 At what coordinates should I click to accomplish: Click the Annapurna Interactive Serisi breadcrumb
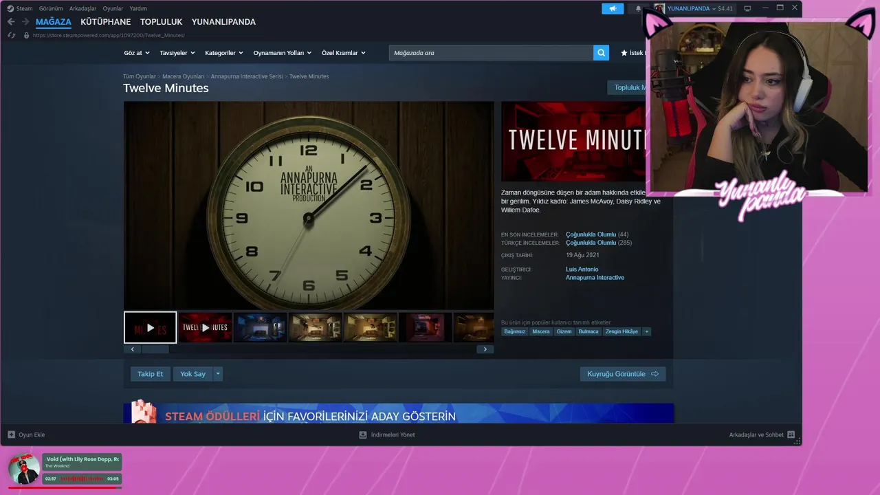[247, 76]
